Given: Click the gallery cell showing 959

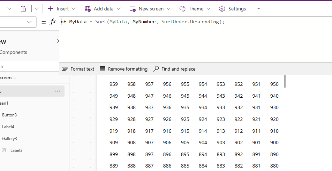Looking at the screenshot, I should (114, 84).
